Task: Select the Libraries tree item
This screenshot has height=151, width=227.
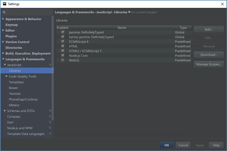Action: 27,71
